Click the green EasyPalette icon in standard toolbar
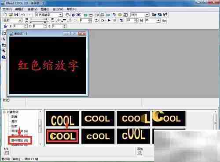This screenshot has width=220, height=162. click(86, 15)
